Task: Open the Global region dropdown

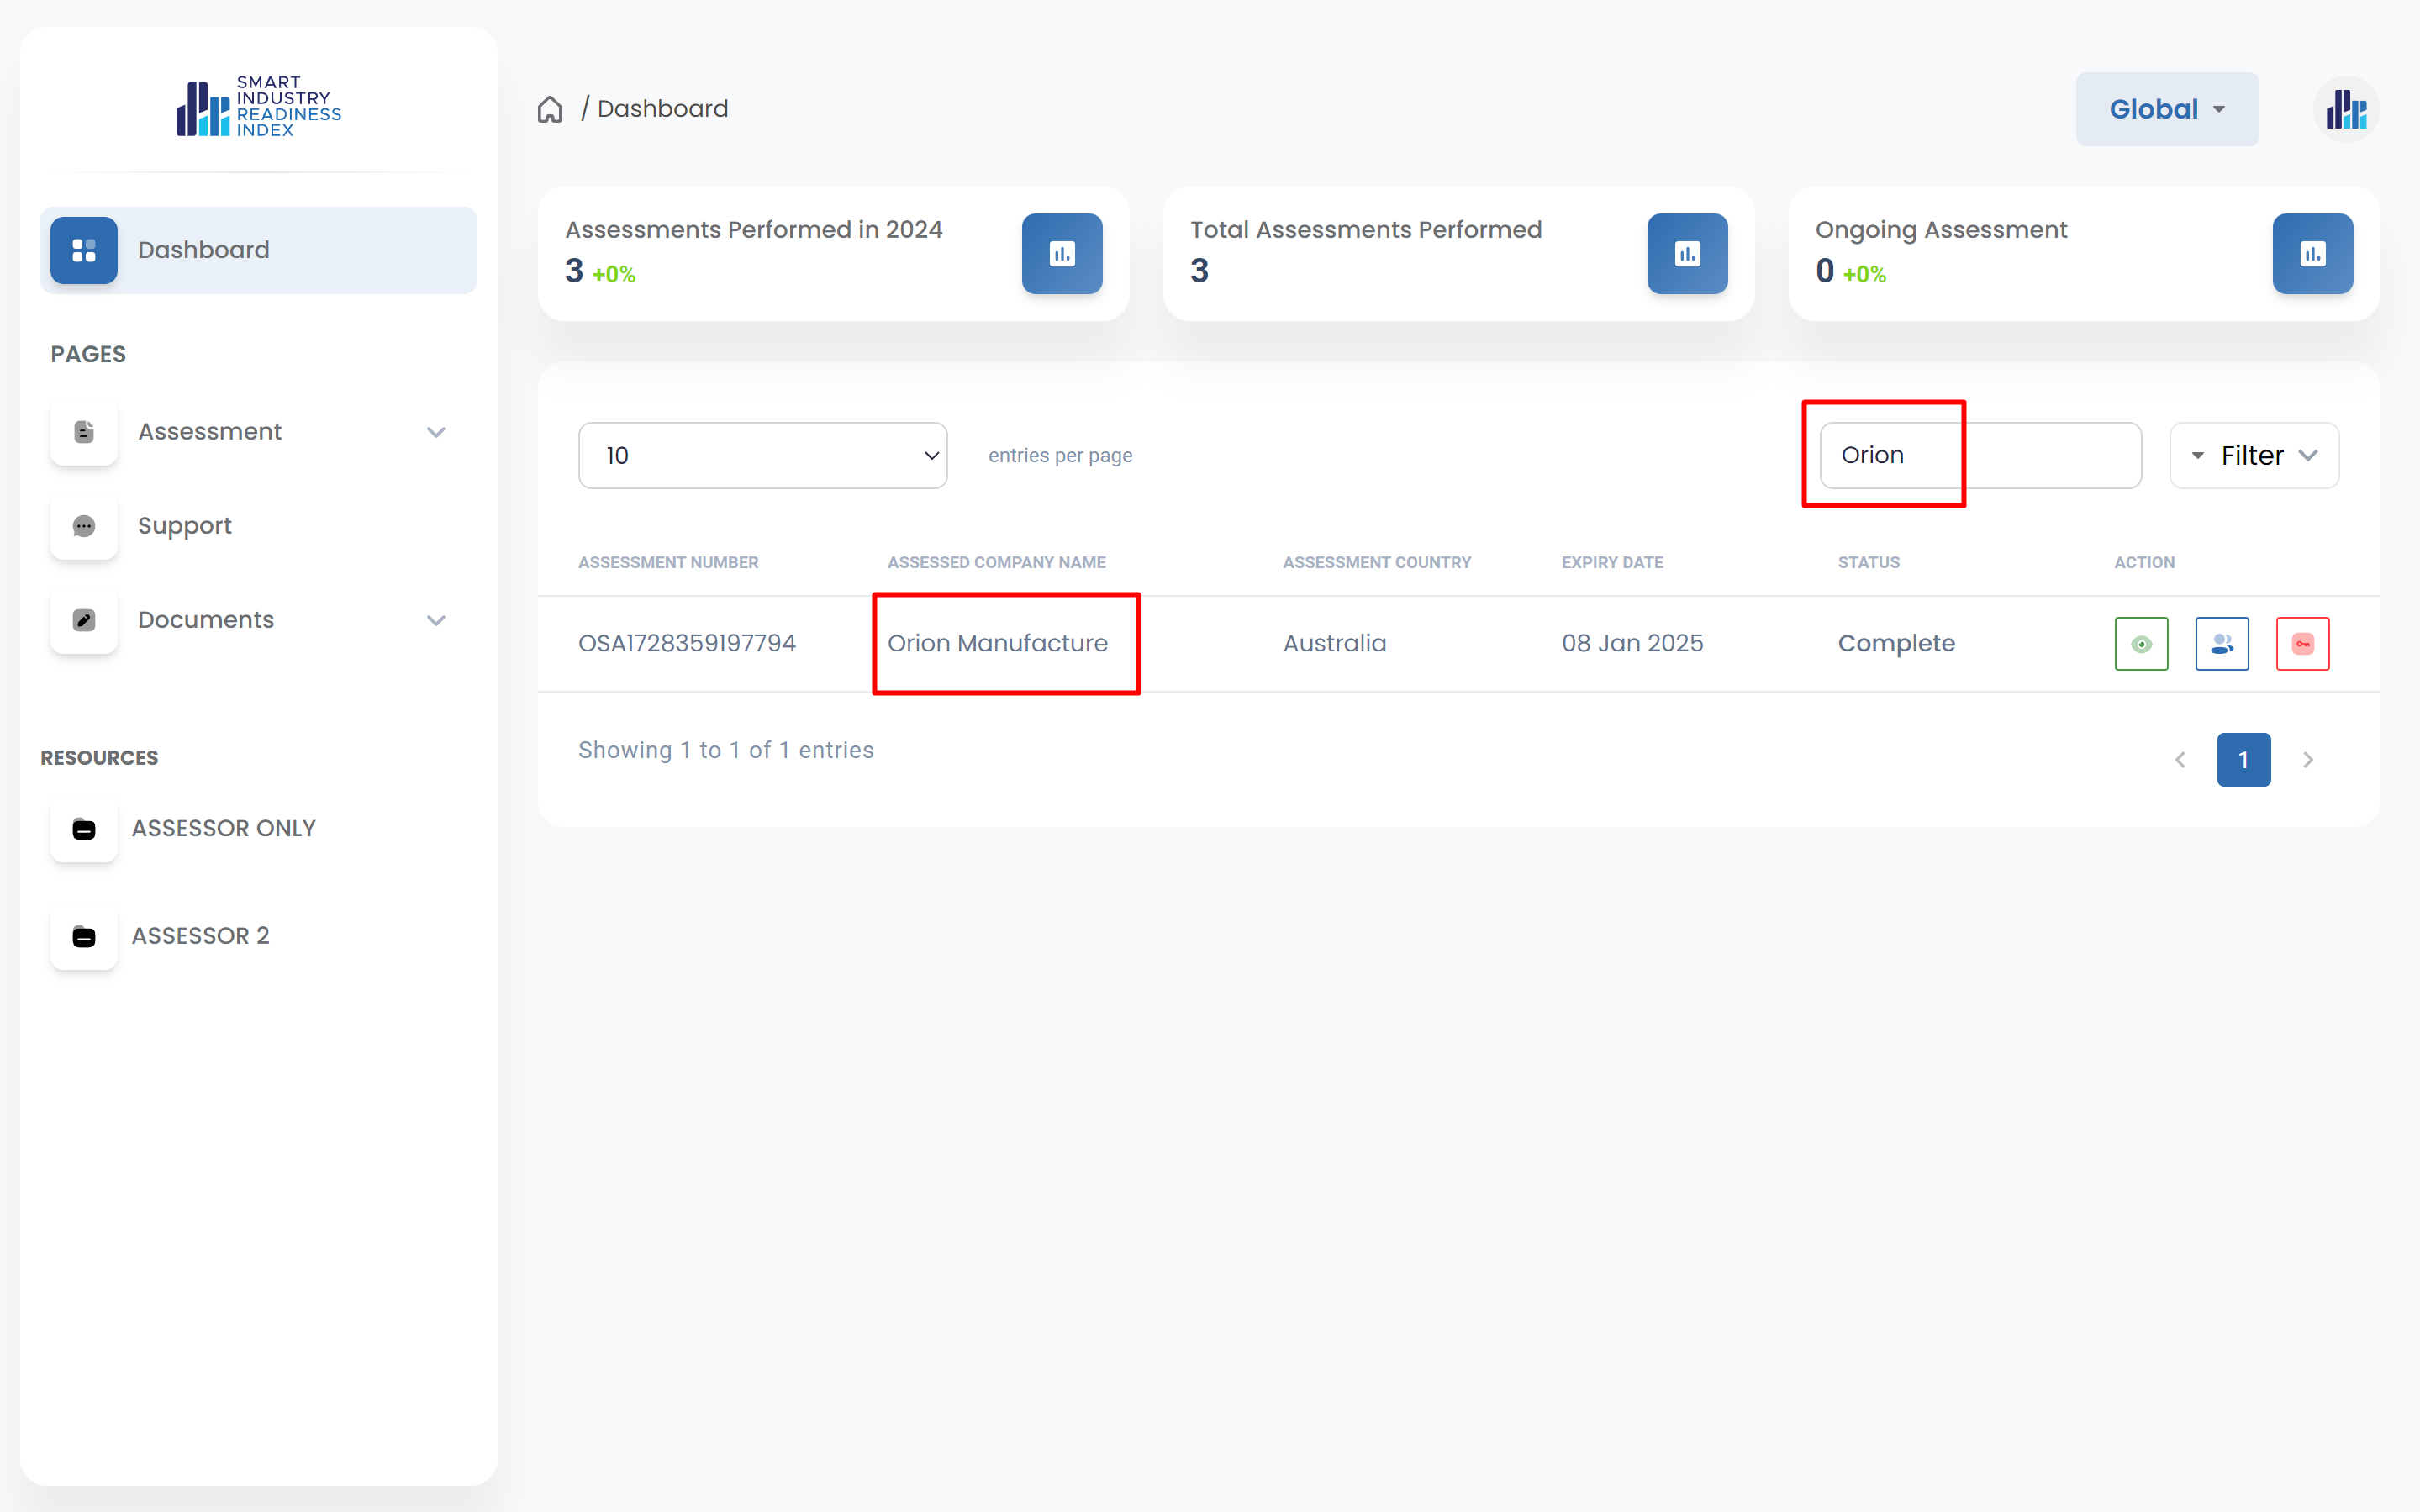Action: [x=2166, y=109]
